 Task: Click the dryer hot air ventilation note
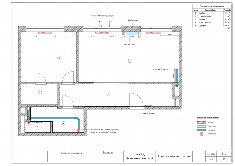click(x=104, y=131)
